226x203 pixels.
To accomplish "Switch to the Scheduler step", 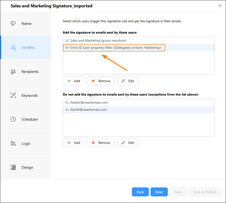I will point(26,119).
